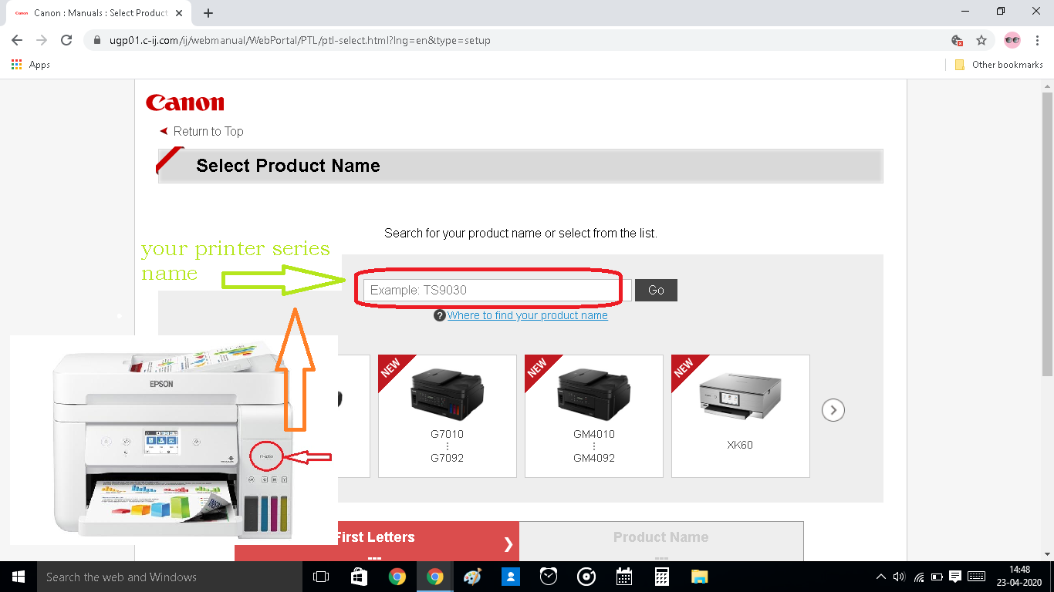This screenshot has height=592, width=1054.
Task: Check the battery status tray icon
Action: pos(937,577)
